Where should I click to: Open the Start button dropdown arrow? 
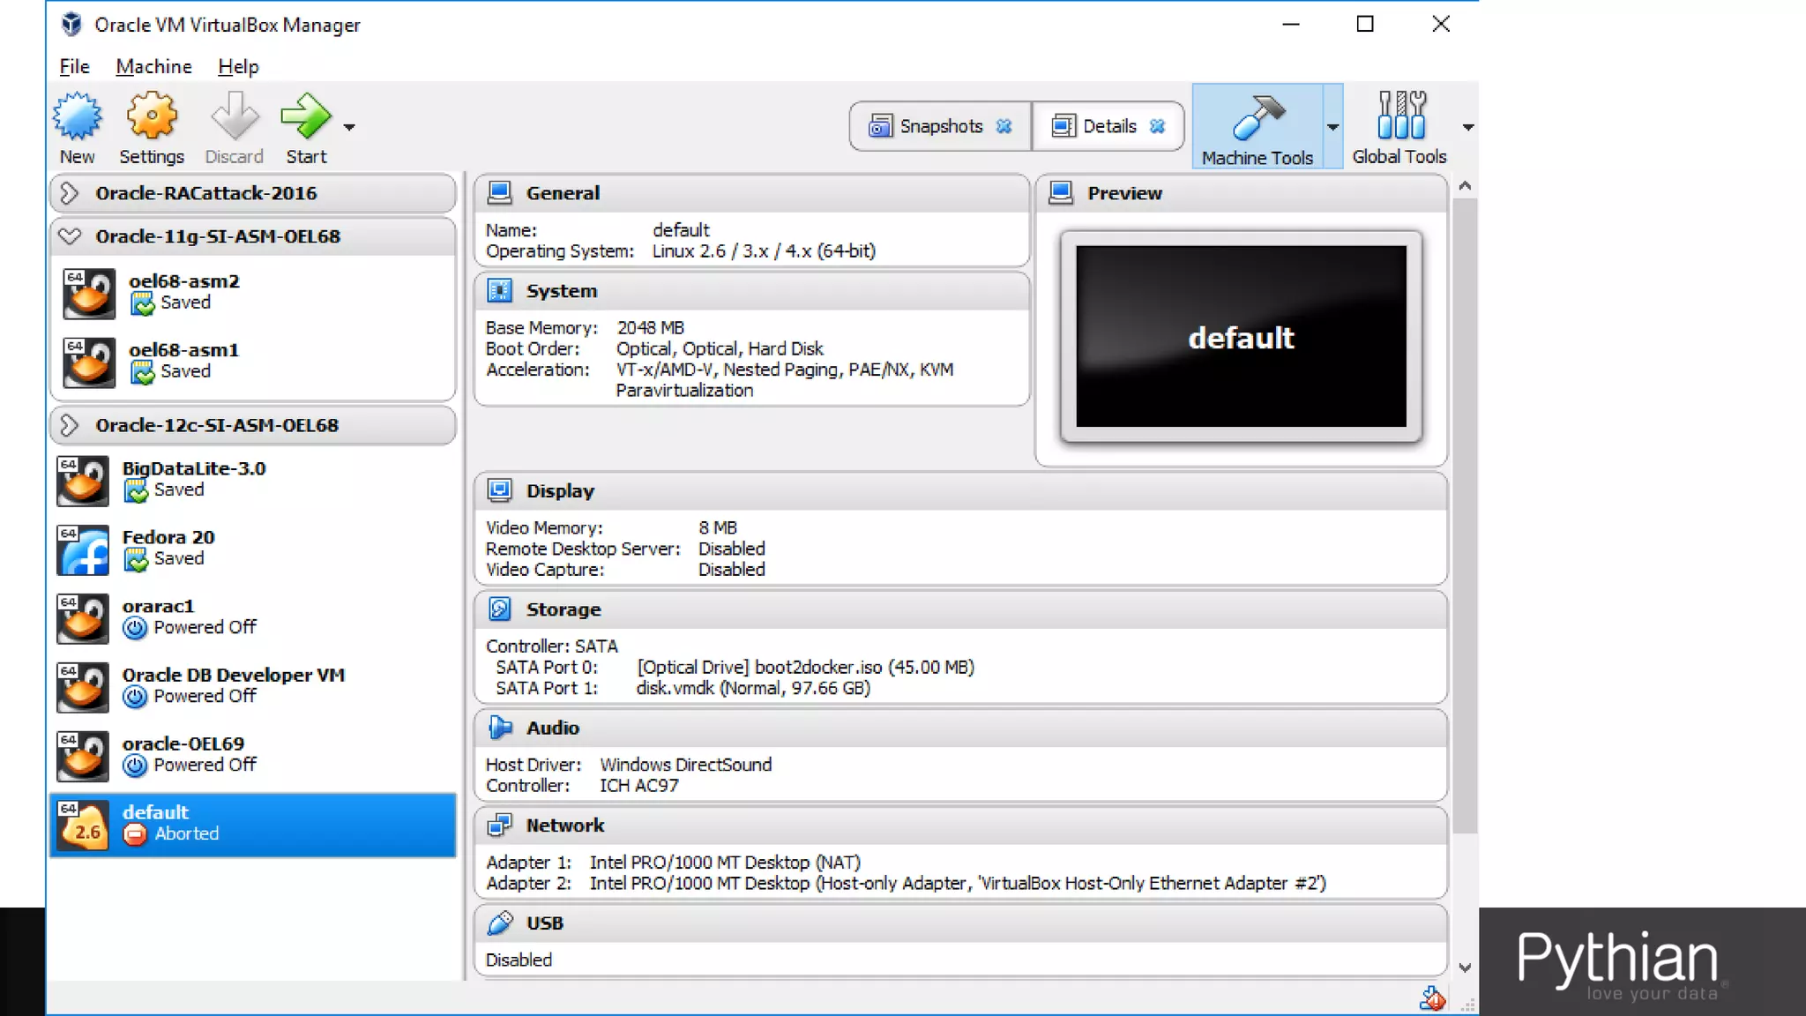(349, 128)
